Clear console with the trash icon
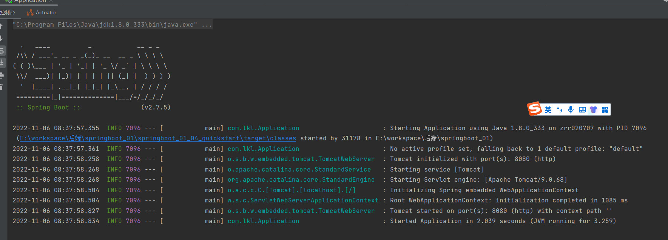 click(x=1, y=87)
